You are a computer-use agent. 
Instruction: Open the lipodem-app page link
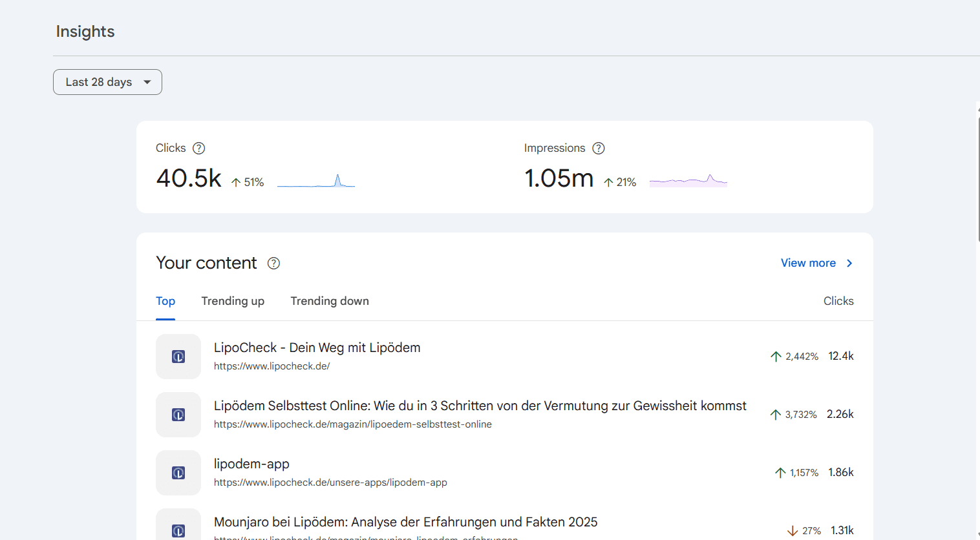tap(251, 464)
